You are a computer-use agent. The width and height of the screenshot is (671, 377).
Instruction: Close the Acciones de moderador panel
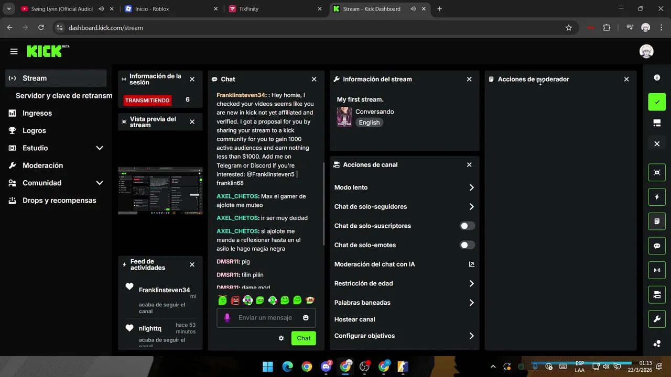point(626,79)
